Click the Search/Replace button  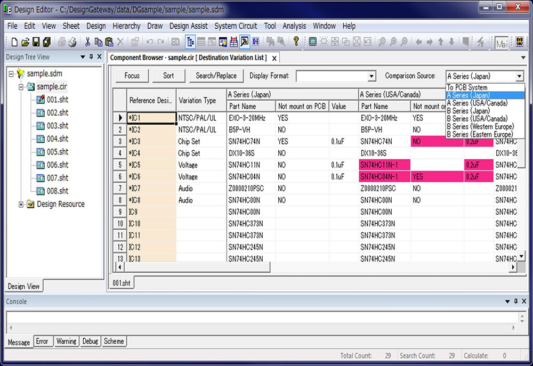216,76
